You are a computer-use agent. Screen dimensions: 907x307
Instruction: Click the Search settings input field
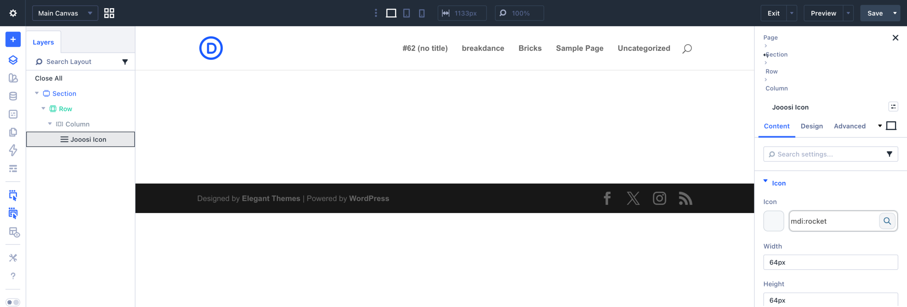tap(830, 154)
